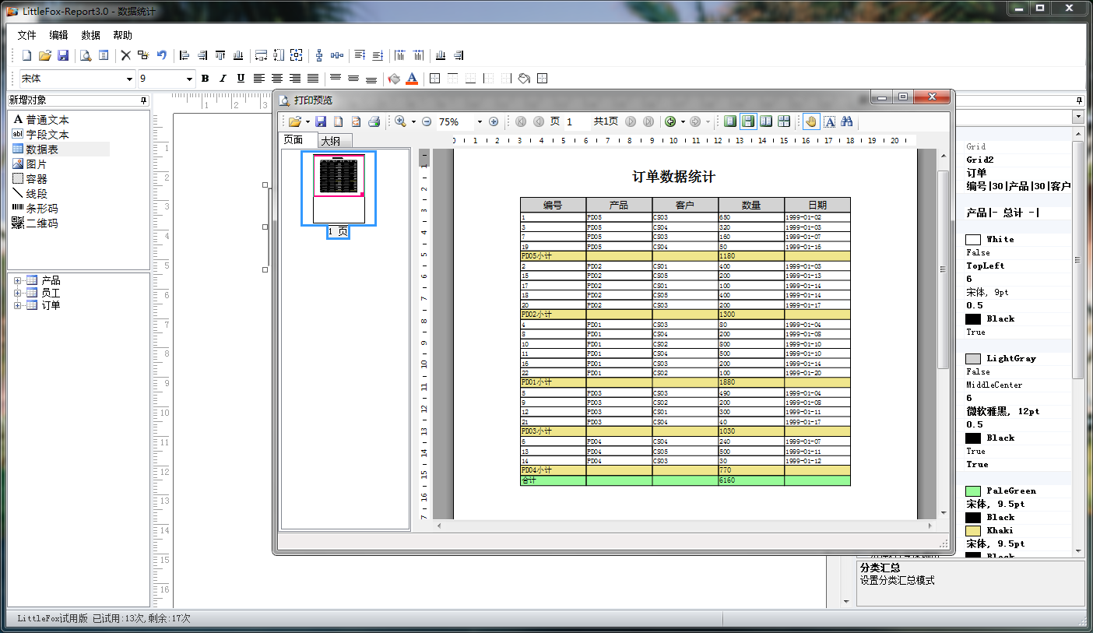Save preview document with floppy icon
The width and height of the screenshot is (1093, 633).
tap(320, 121)
